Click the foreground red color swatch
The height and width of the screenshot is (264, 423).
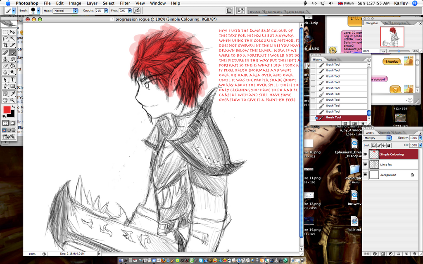(7, 110)
